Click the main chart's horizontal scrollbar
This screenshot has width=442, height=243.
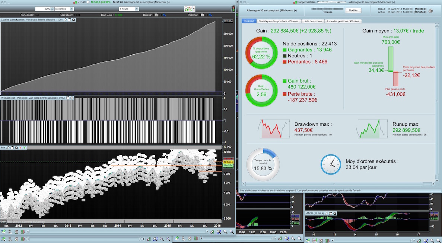click(x=117, y=232)
